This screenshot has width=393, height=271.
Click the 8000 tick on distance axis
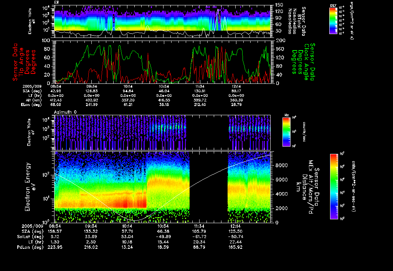point(281,165)
